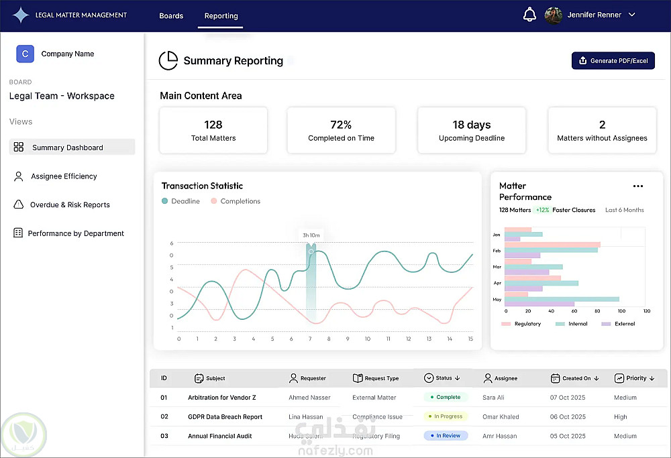
Task: Select the Summary Dashboard view
Action: (x=72, y=147)
